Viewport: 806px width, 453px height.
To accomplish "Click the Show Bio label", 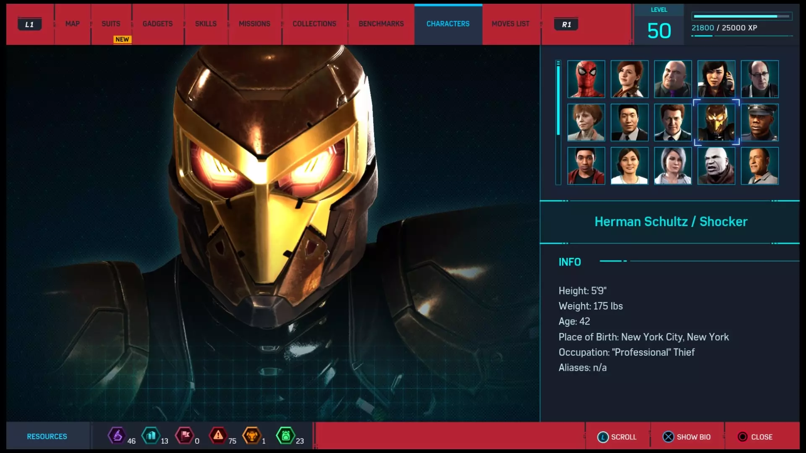I will [693, 437].
